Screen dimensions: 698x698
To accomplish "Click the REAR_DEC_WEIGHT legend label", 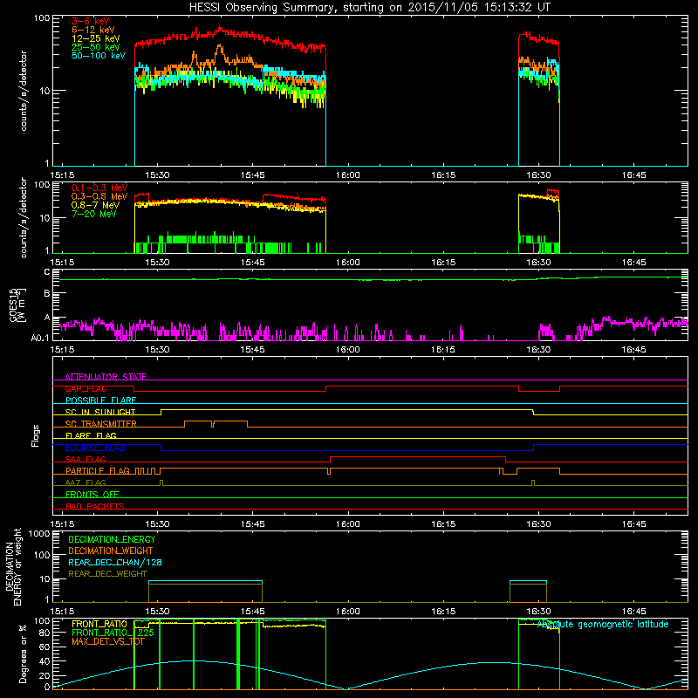I will pyautogui.click(x=107, y=574).
